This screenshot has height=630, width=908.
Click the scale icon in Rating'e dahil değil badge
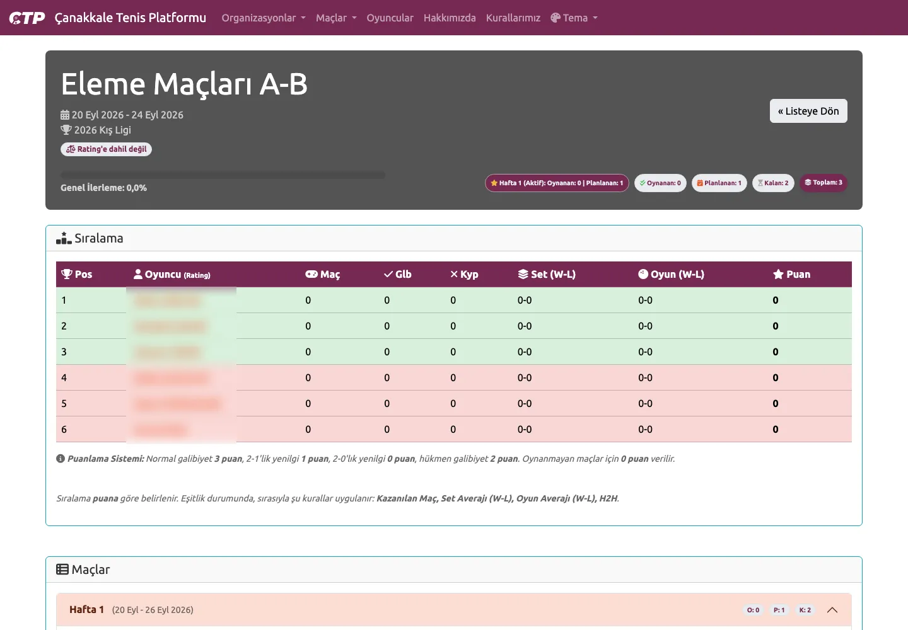pyautogui.click(x=71, y=149)
